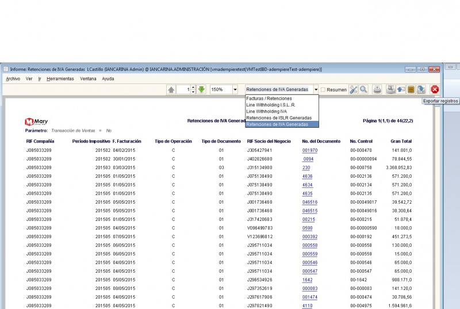Click the Tipo de Documento column header
This screenshot has height=309, width=460.
[x=221, y=141]
